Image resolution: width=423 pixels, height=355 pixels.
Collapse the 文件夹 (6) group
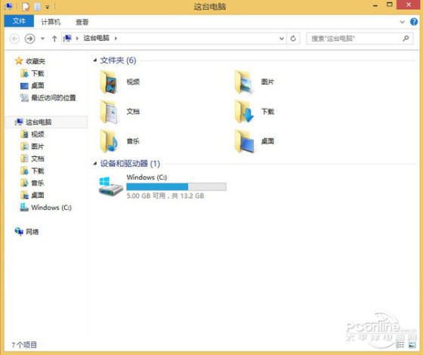pyautogui.click(x=95, y=60)
